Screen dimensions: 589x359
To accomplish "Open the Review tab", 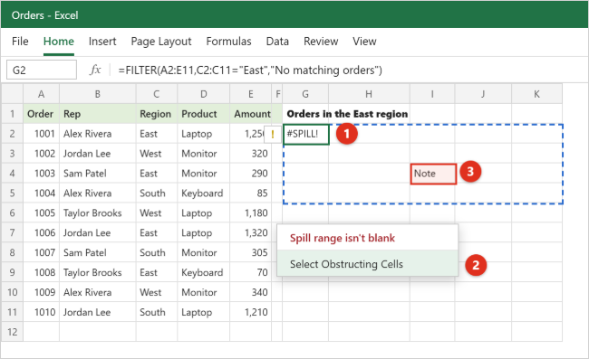I will pos(321,42).
